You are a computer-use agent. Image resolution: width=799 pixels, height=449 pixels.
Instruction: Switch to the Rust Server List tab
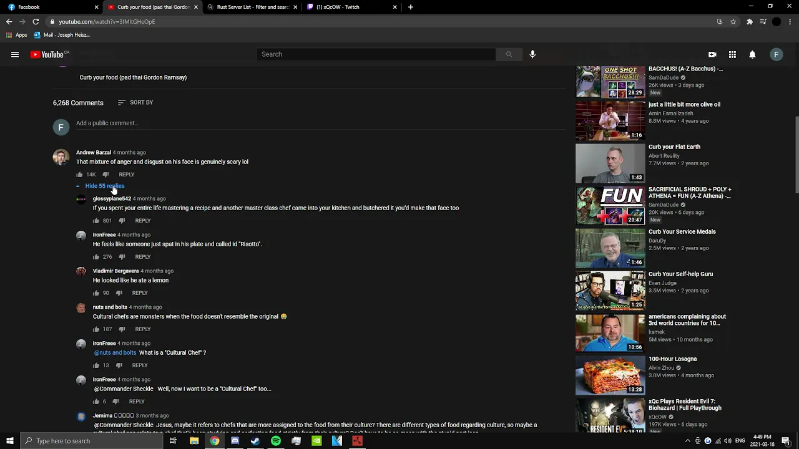pyautogui.click(x=253, y=7)
